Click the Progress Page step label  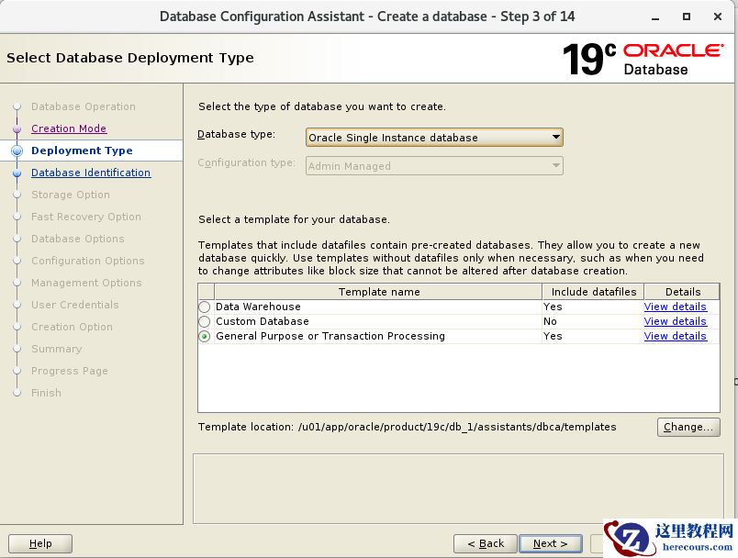[x=70, y=371]
